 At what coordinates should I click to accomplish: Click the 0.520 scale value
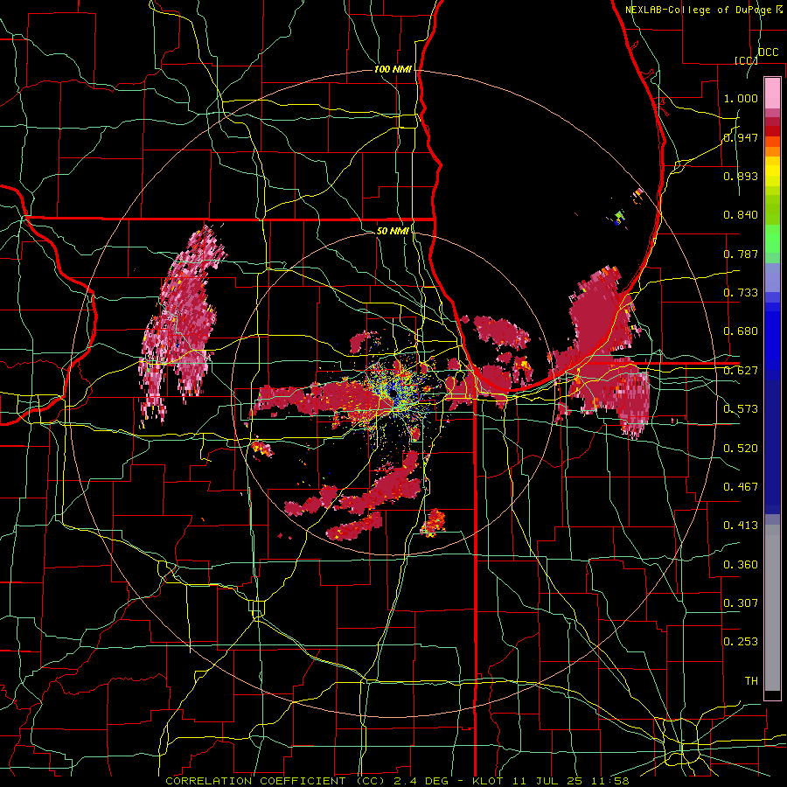pyautogui.click(x=741, y=449)
